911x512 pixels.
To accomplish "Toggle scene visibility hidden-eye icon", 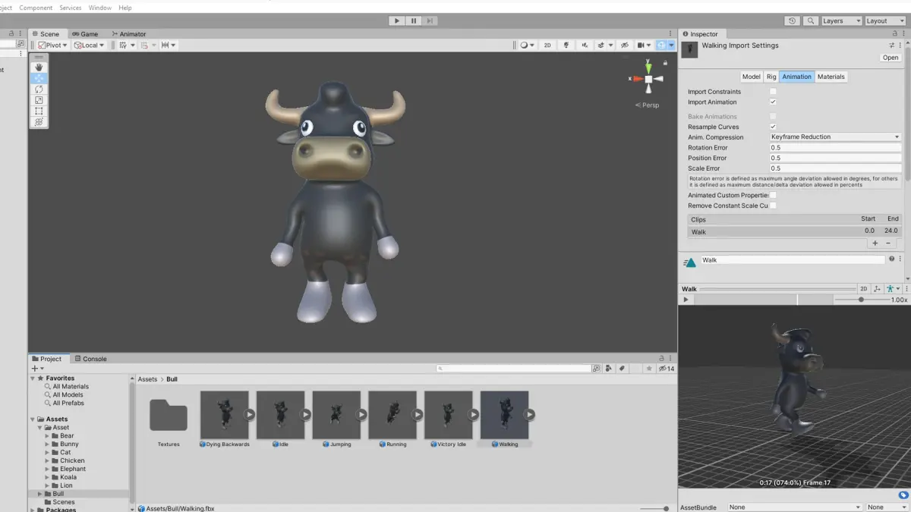I will coord(624,46).
